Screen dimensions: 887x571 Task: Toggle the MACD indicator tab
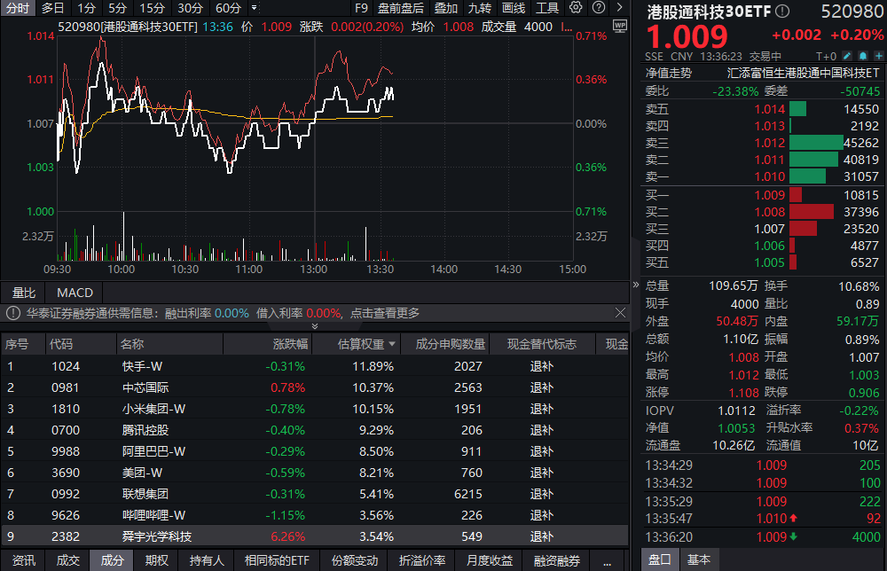pyautogui.click(x=74, y=292)
